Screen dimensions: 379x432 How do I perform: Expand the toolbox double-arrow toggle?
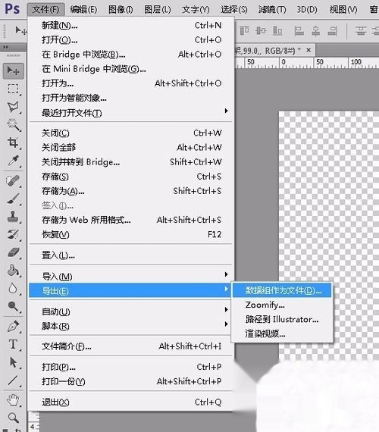click(x=5, y=47)
